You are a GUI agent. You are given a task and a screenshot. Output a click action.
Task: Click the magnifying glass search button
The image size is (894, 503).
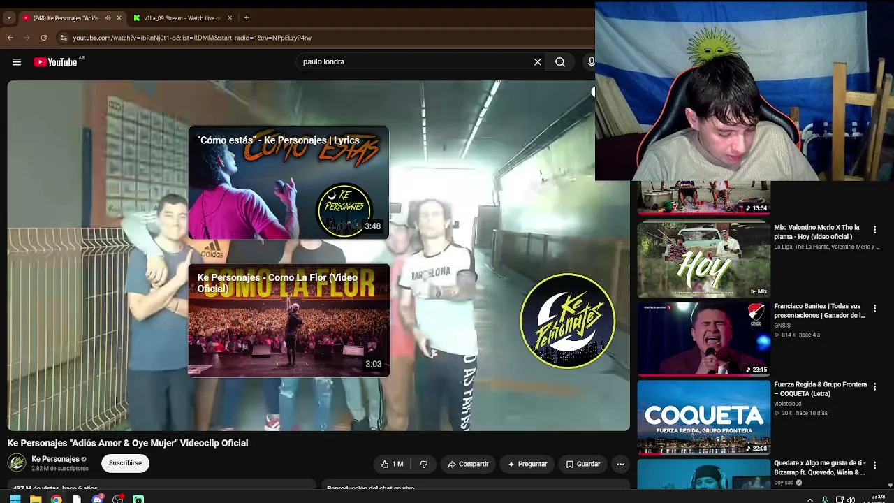click(560, 62)
